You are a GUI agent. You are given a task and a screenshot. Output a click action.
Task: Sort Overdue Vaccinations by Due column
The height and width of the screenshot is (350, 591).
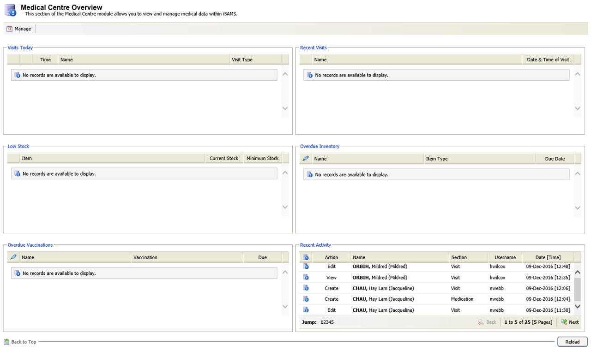262,257
